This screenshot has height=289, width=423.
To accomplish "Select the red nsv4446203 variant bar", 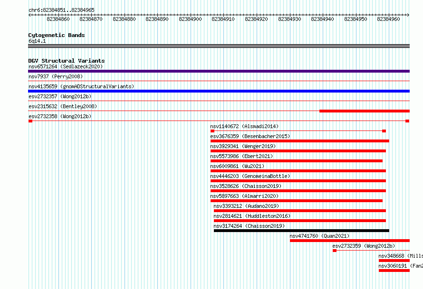I will [x=298, y=181].
